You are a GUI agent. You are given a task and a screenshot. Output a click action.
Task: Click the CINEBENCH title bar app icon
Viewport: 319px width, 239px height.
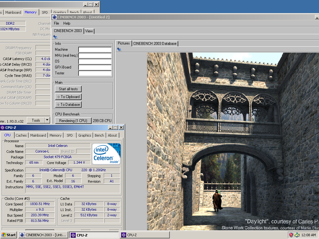[55, 17]
